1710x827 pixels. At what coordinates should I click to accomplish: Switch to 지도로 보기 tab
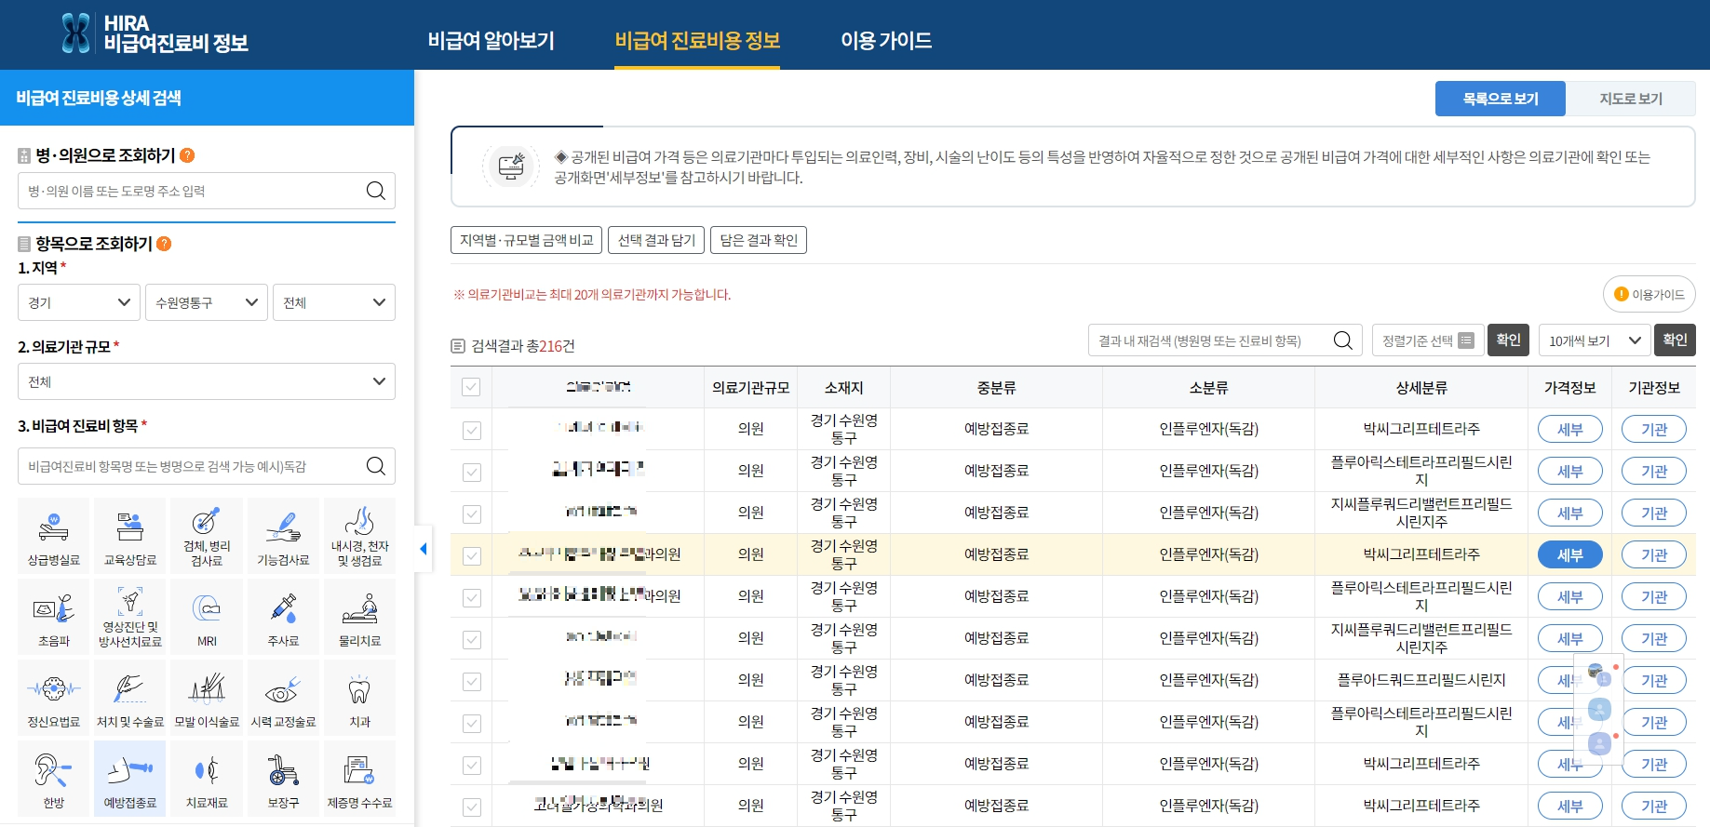click(1631, 99)
